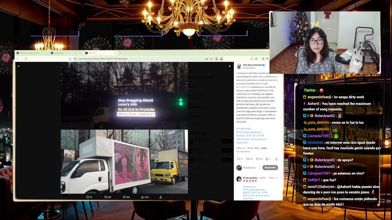Image resolution: width=392 pixels, height=220 pixels.
Task: Close the photo viewer with the X icon
Action: pos(19,66)
